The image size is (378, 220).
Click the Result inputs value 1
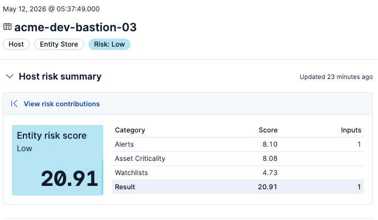click(359, 187)
